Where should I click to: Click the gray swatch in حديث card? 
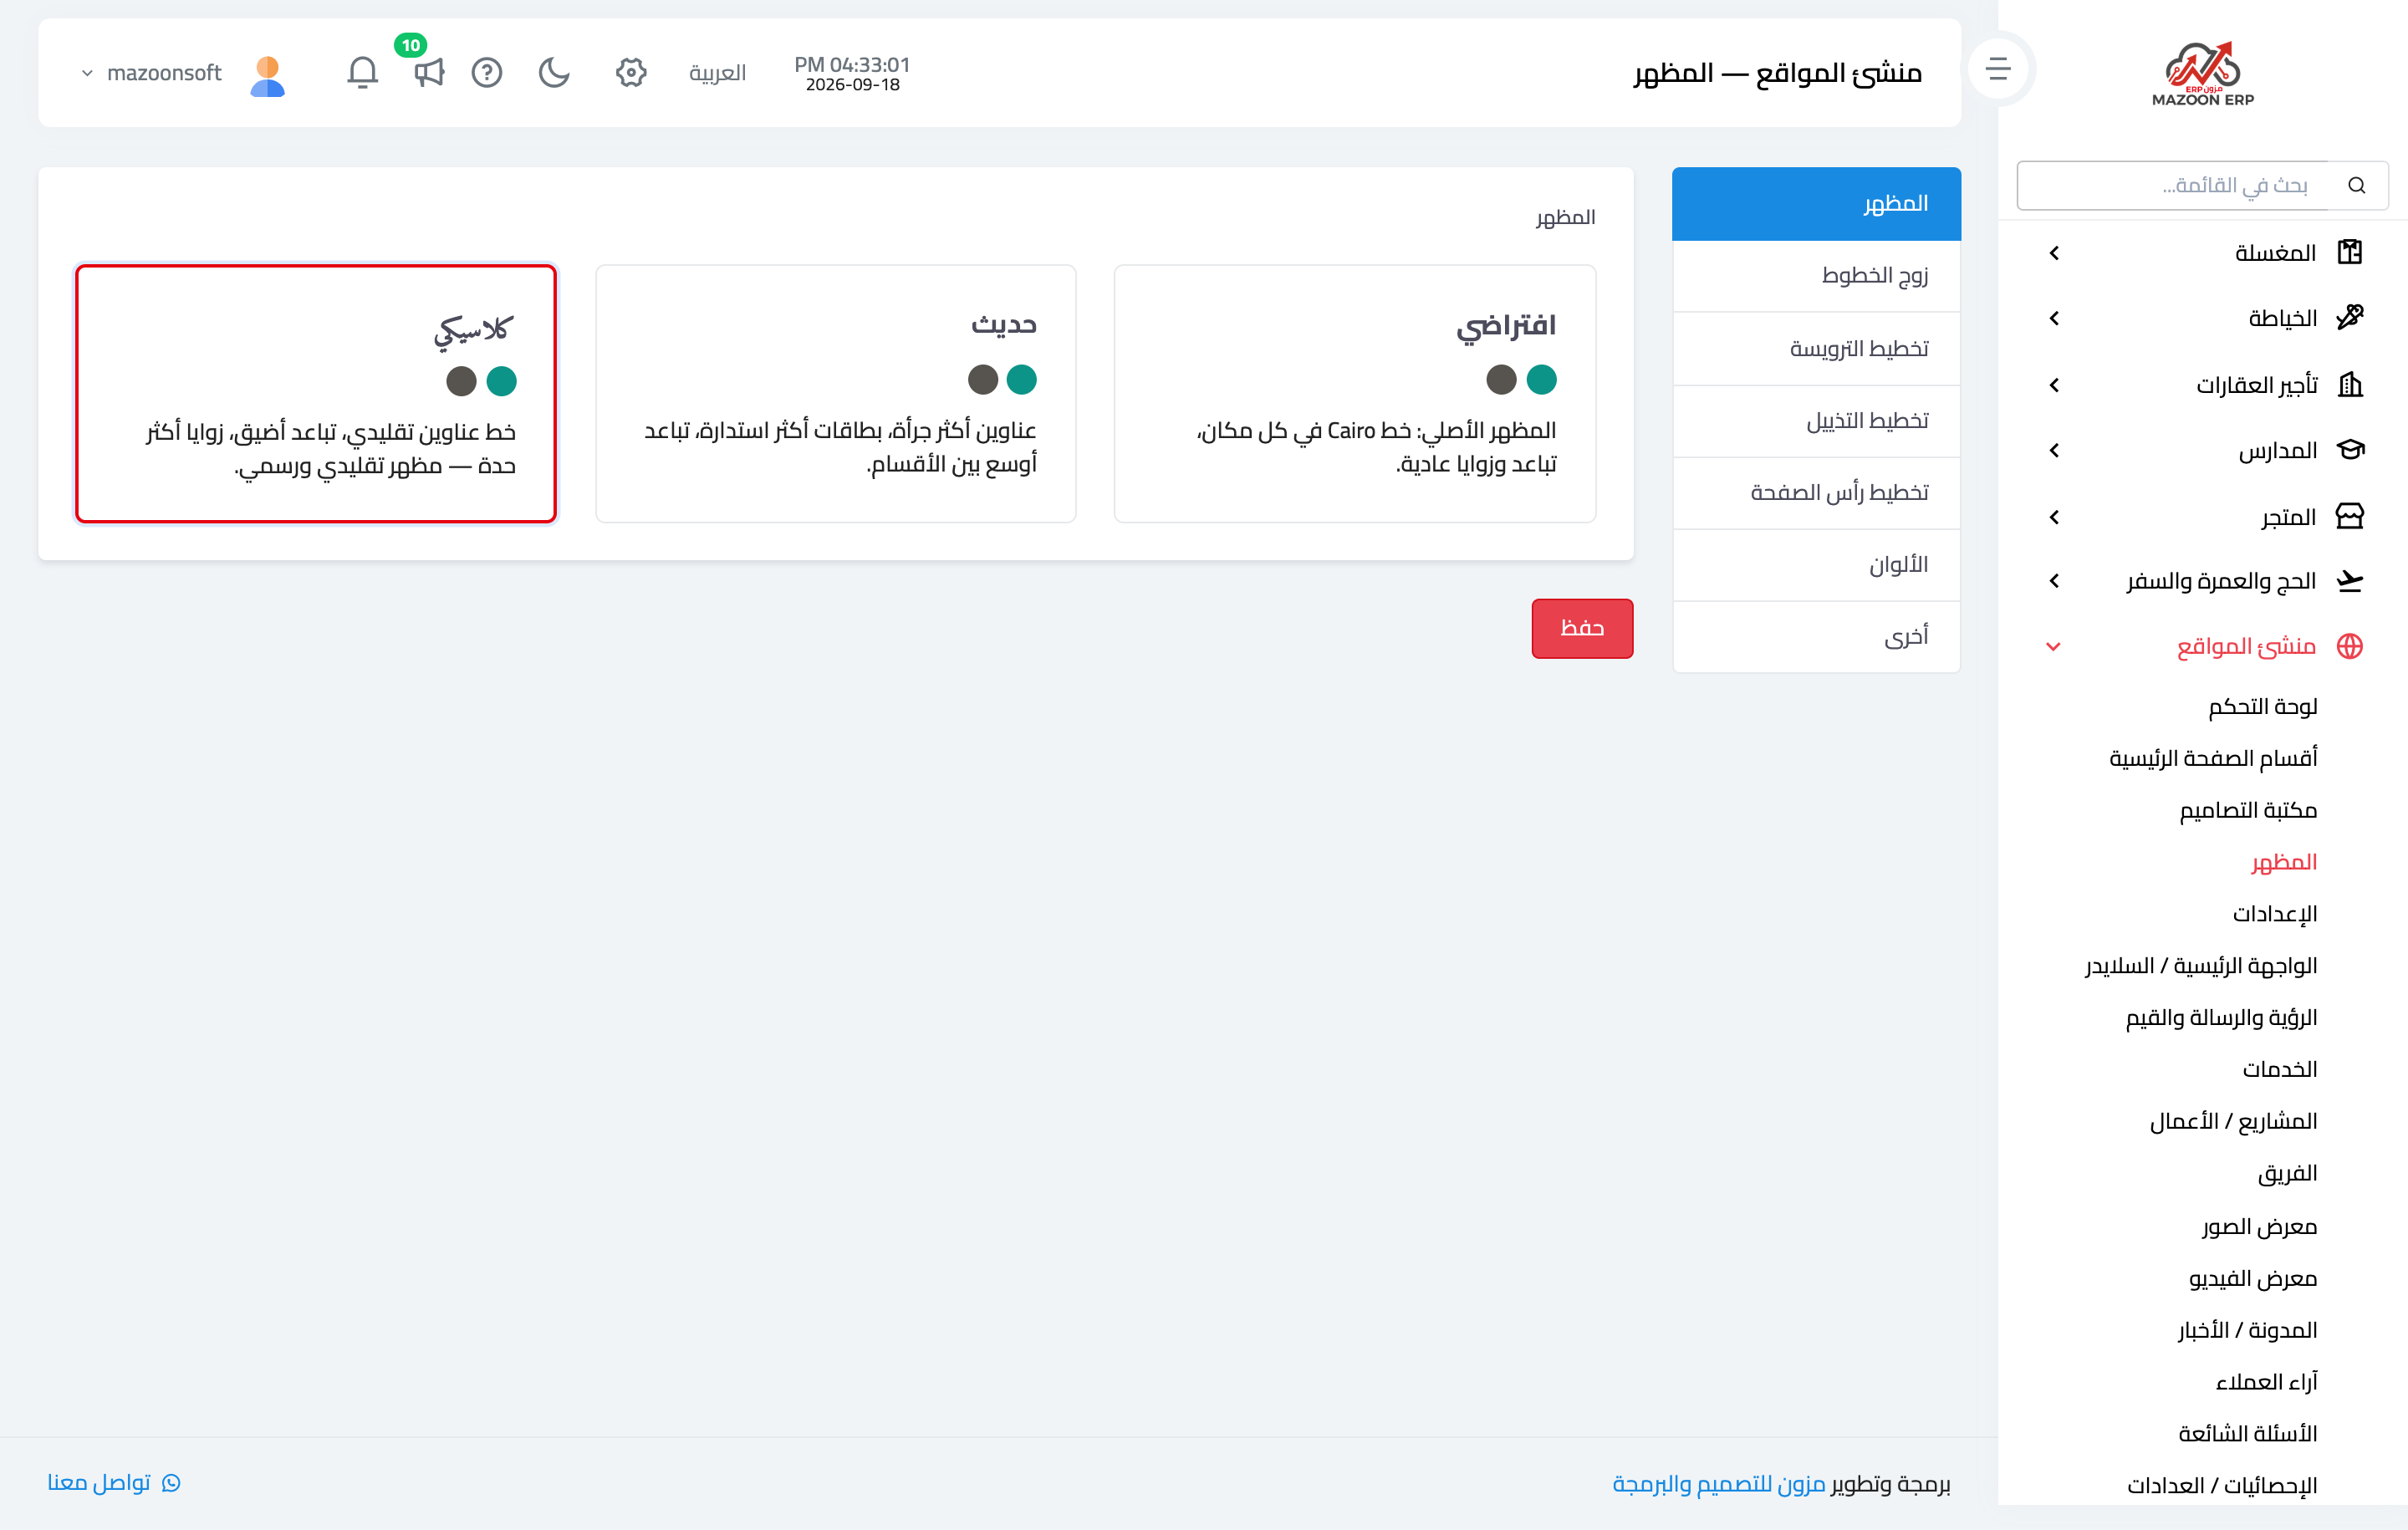[982, 380]
